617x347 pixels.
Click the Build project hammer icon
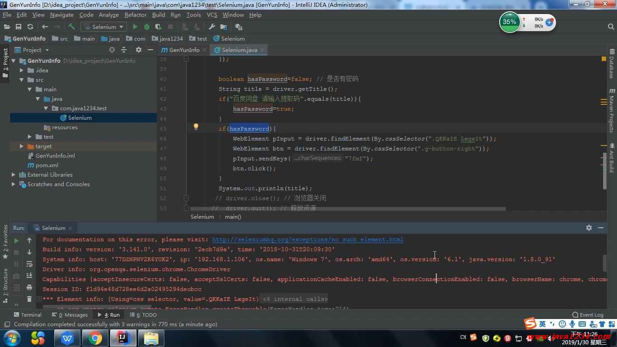[x=71, y=27]
